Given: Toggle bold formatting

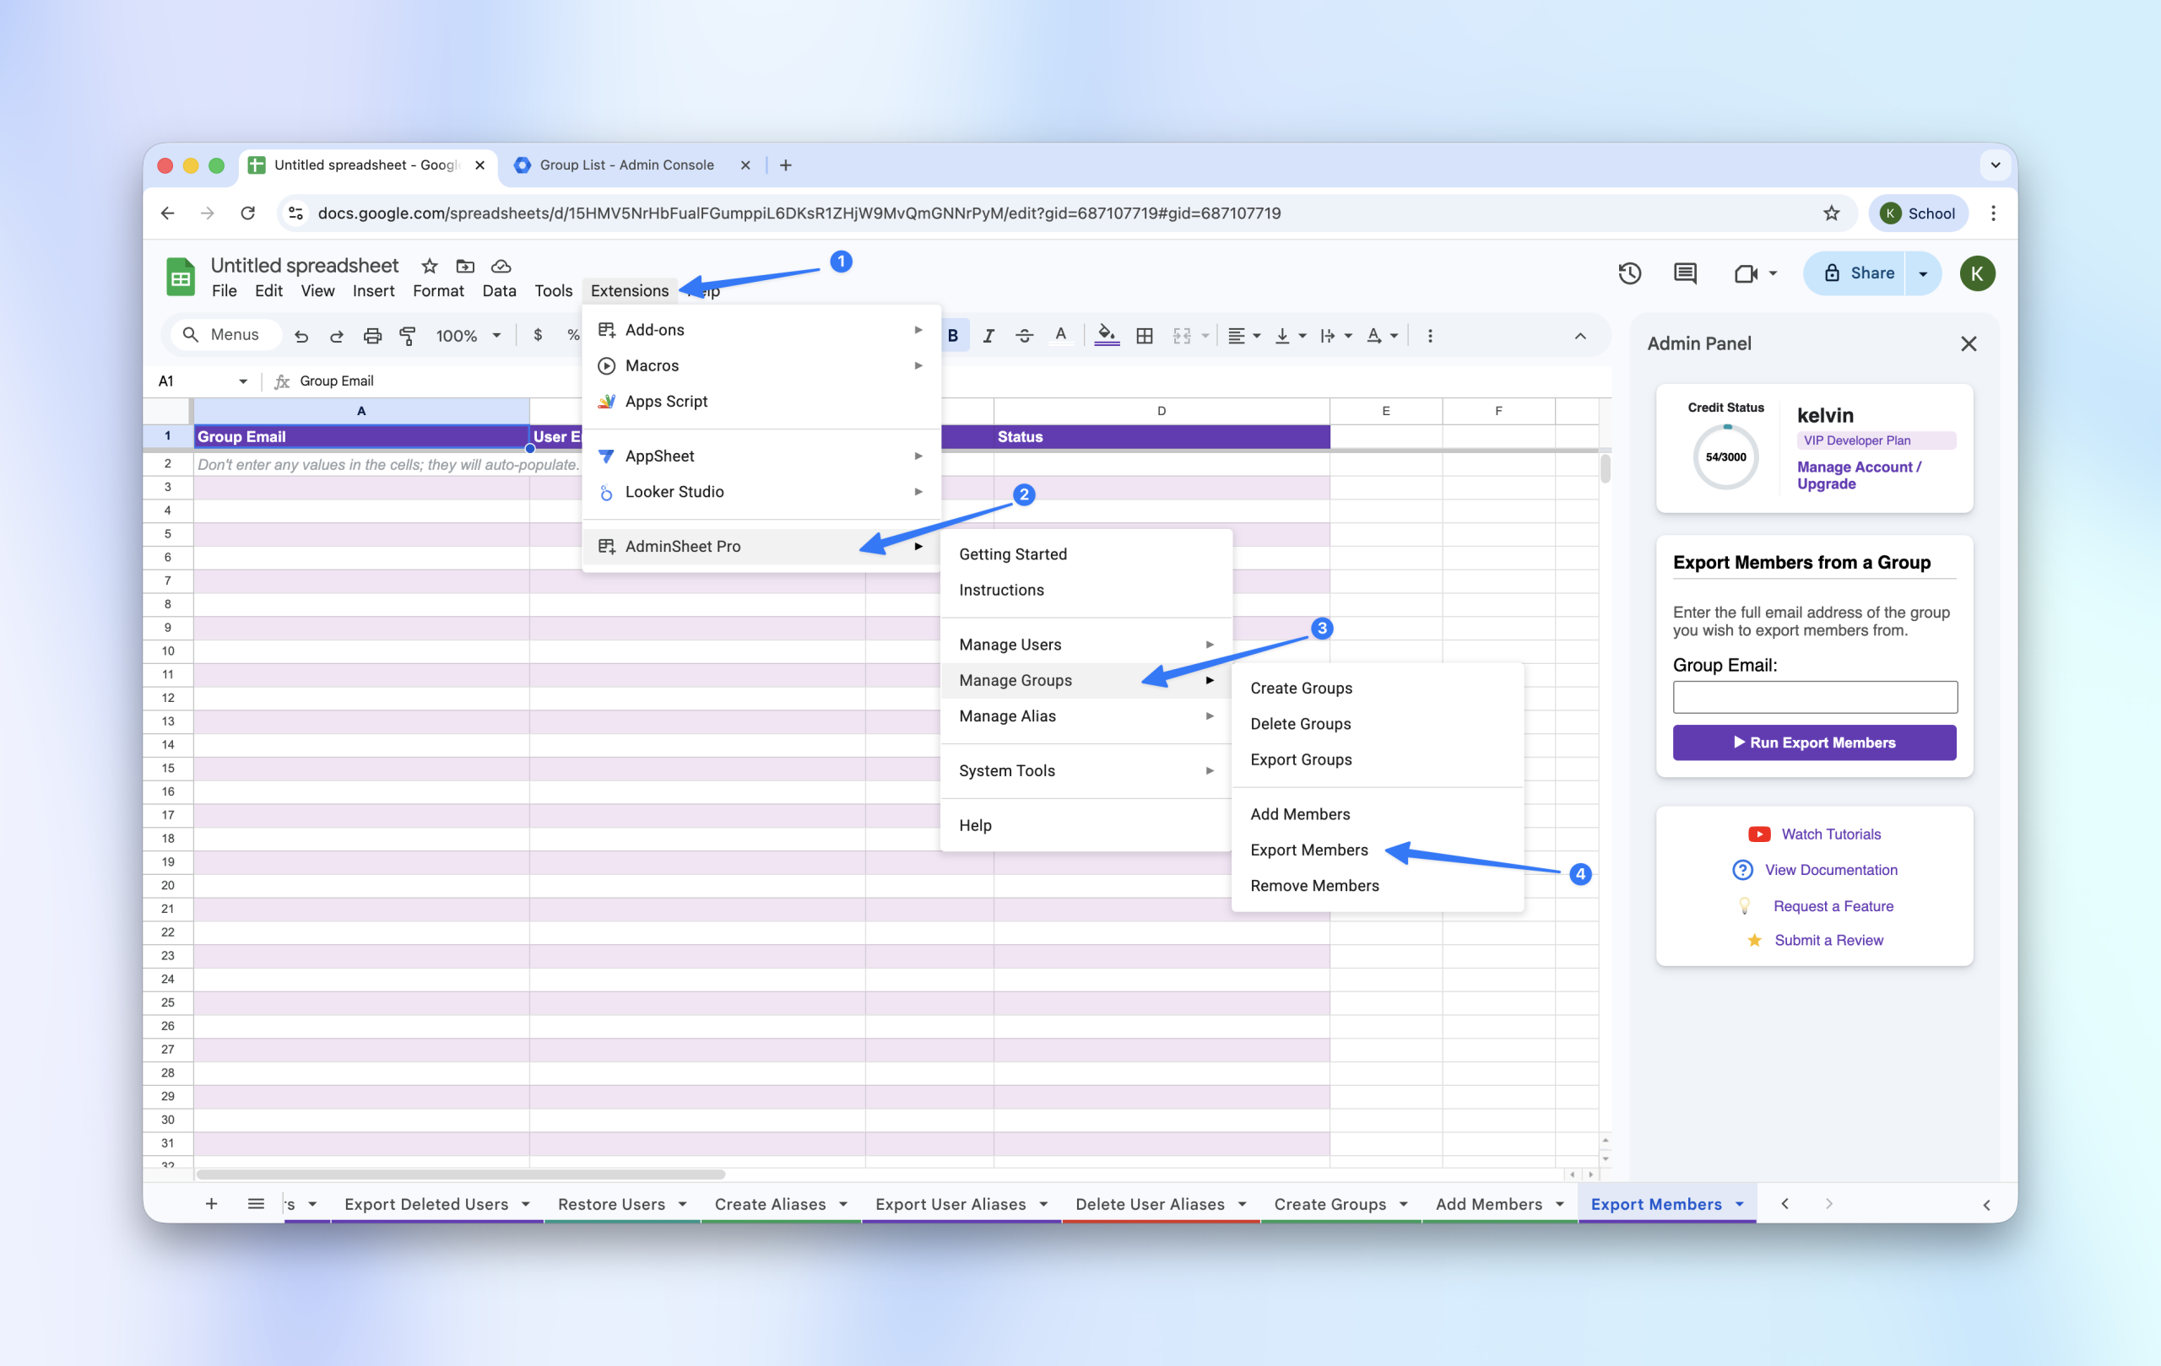Looking at the screenshot, I should click(x=953, y=336).
